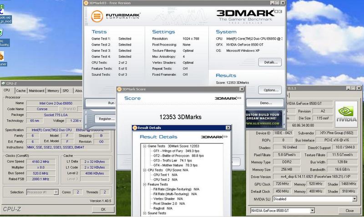Select the CPU tab in CPU-Z
The image size is (364, 217).
pos(7,90)
